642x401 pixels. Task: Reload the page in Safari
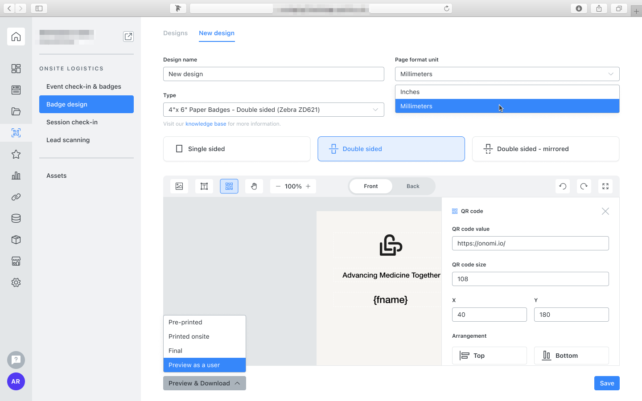click(x=446, y=8)
